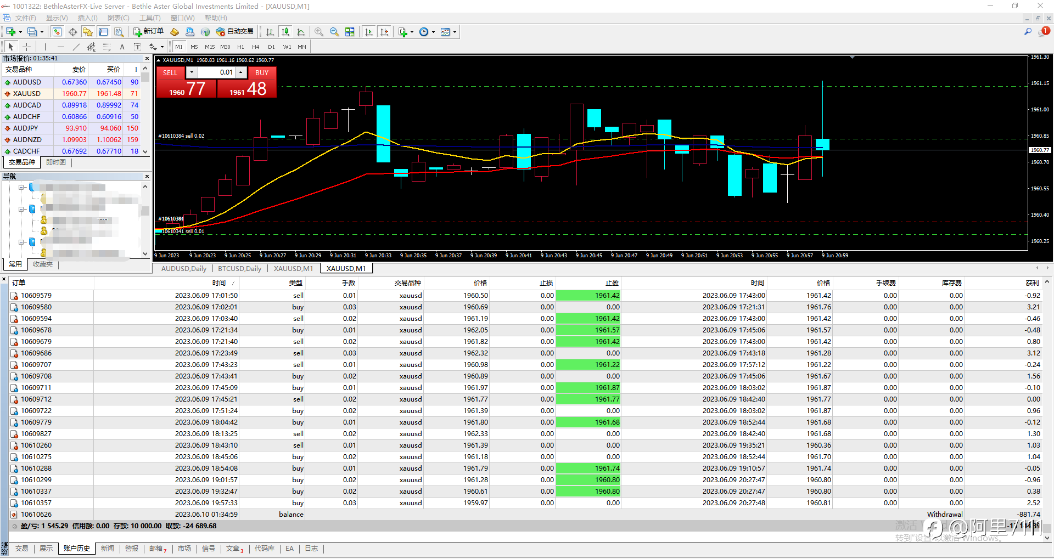Click the New Chart toolbar icon
This screenshot has height=559, width=1054.
(11, 32)
